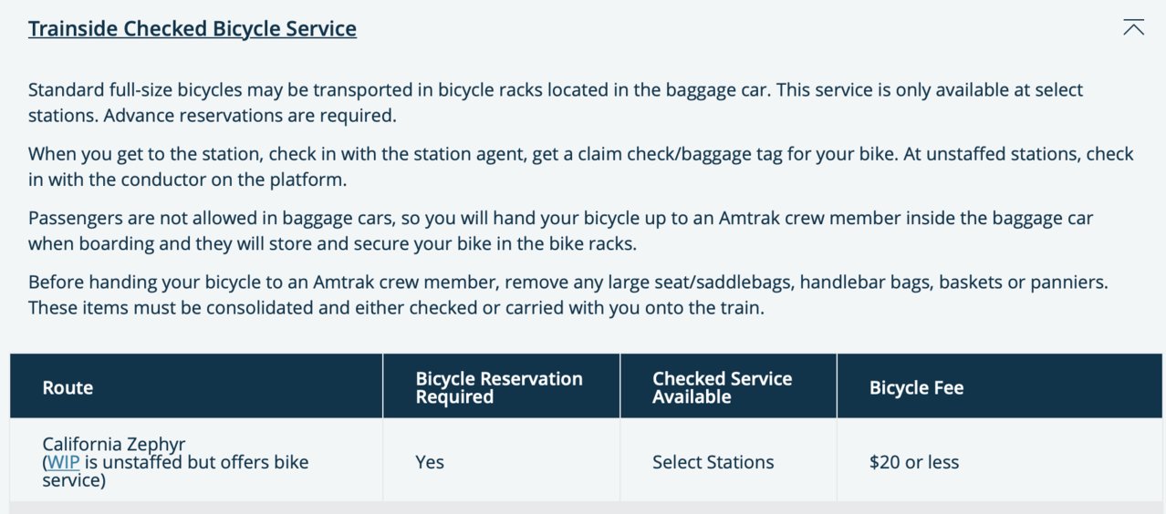Viewport: 1166px width, 514px height.
Task: Click the paragraph about removing saddlebags and panniers
Action: point(567,294)
